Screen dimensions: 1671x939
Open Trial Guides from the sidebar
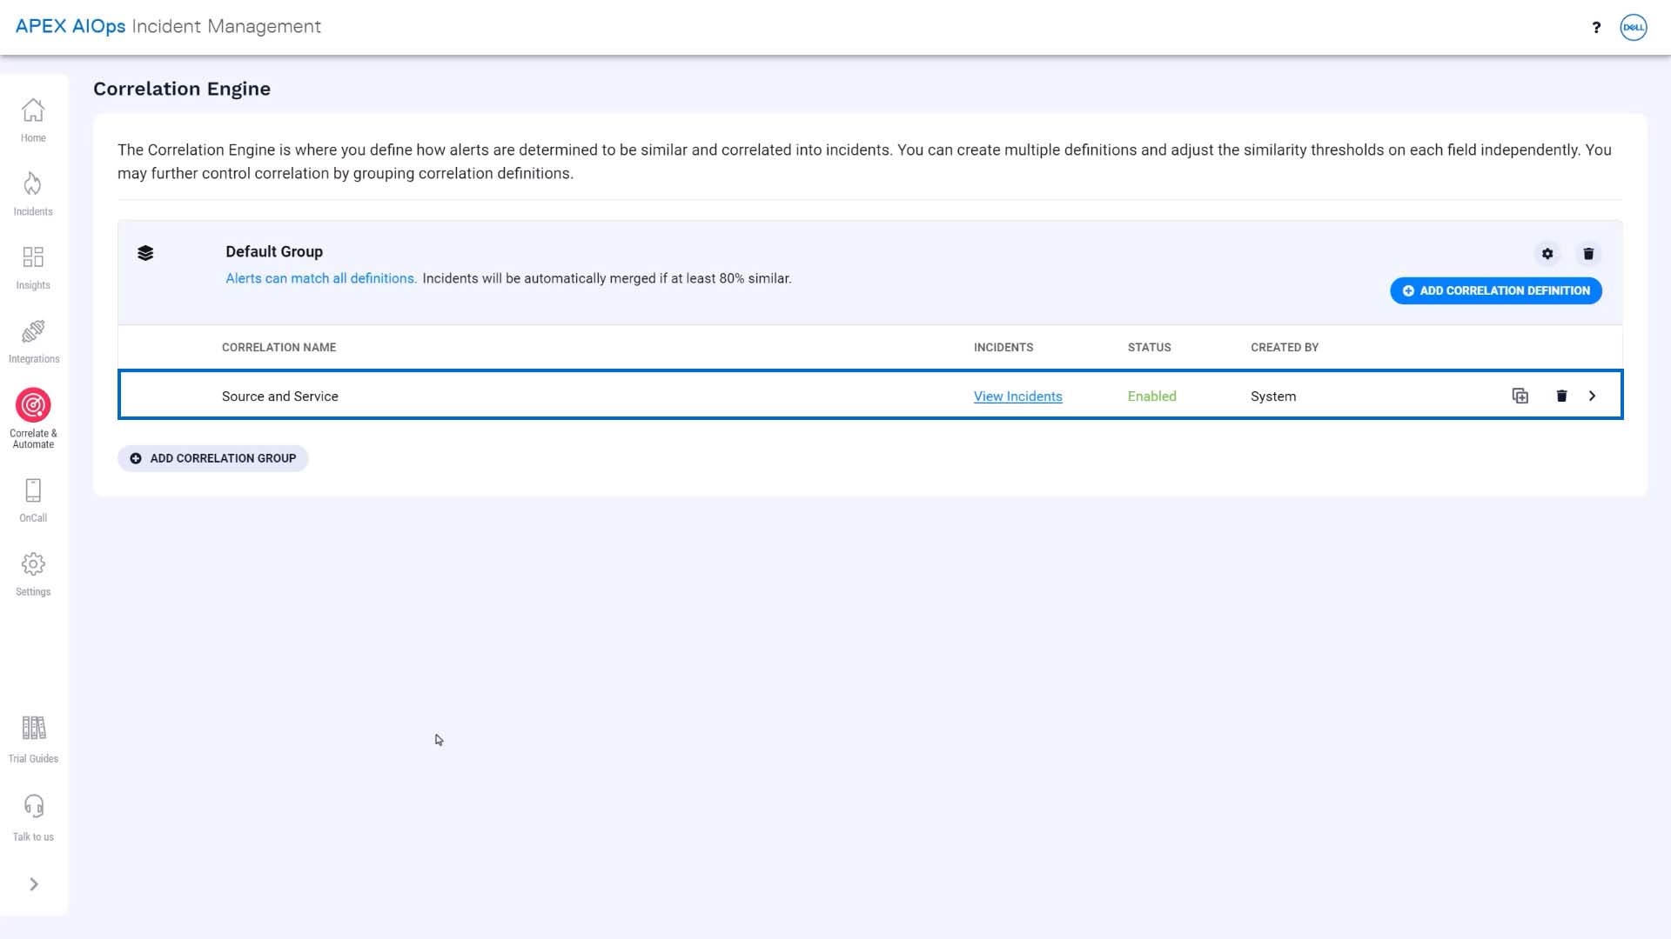[33, 728]
